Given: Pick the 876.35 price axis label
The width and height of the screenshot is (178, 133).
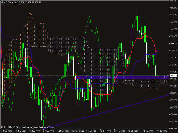Looking at the screenshot, I should click(173, 100).
